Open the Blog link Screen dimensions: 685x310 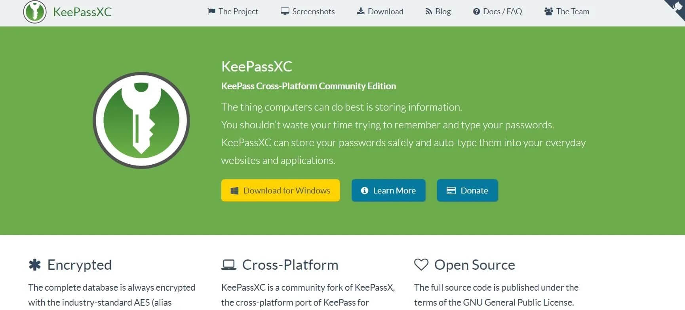[x=438, y=11]
